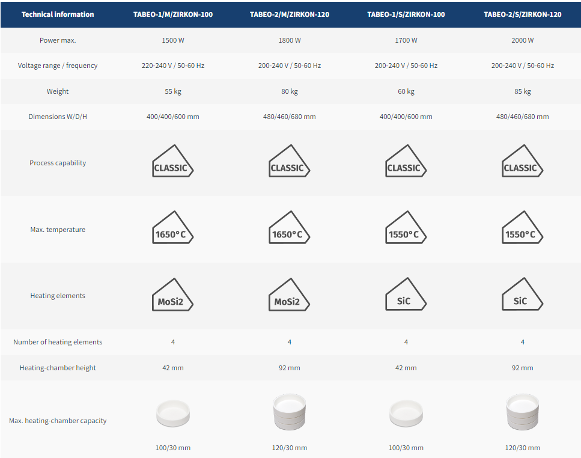Click the Voltage range / frequency label
Image resolution: width=581 pixels, height=458 pixels.
click(58, 66)
